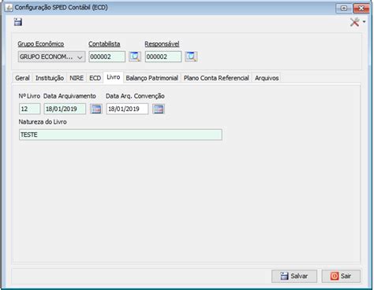
Task: Click the save disk icon in toolbar
Action: click(18, 22)
